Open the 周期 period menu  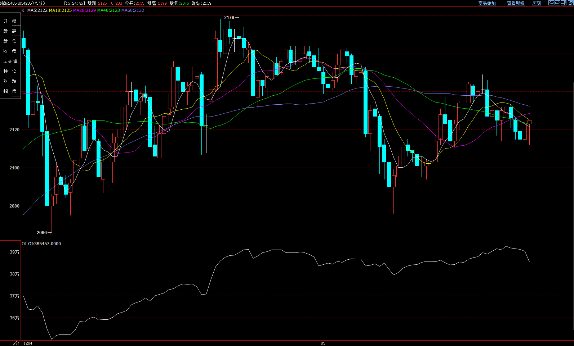point(537,3)
